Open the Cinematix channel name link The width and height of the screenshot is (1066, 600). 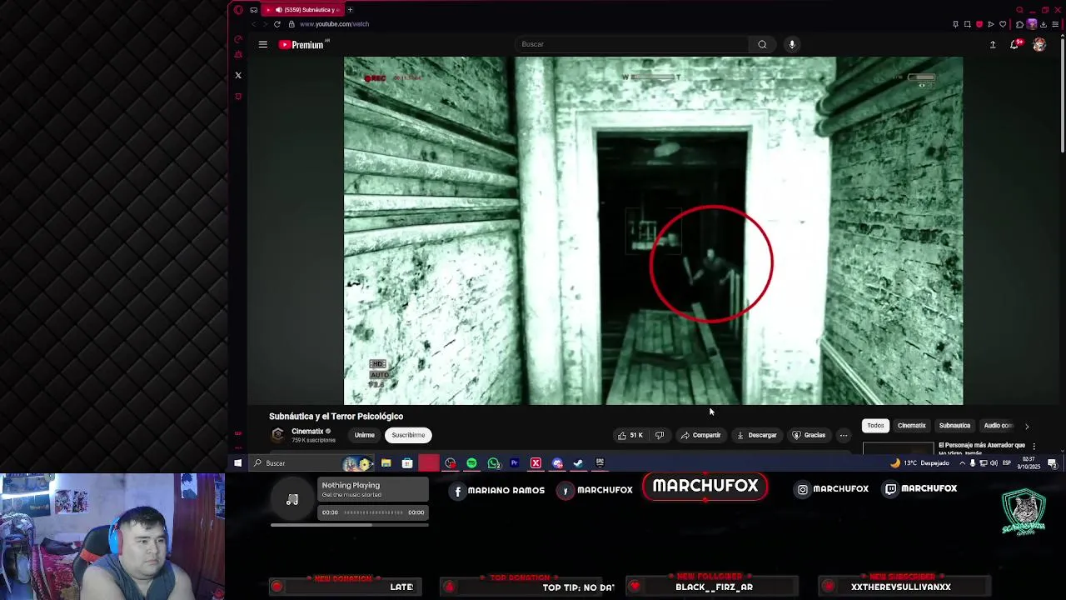pyautogui.click(x=307, y=432)
